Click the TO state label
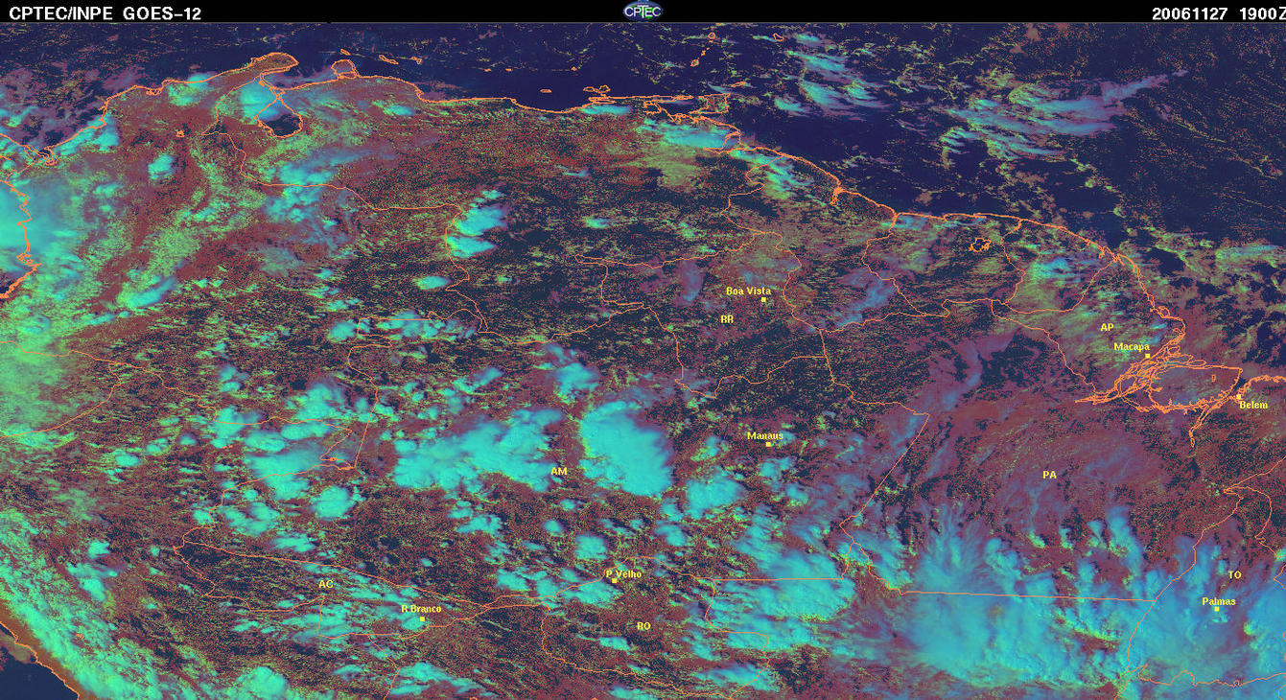 tap(1234, 575)
